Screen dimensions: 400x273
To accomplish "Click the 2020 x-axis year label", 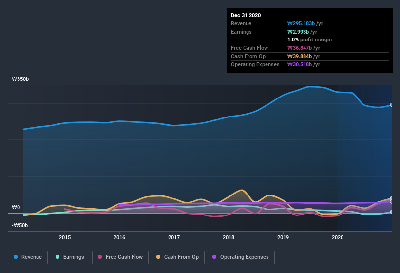I will pos(338,237).
